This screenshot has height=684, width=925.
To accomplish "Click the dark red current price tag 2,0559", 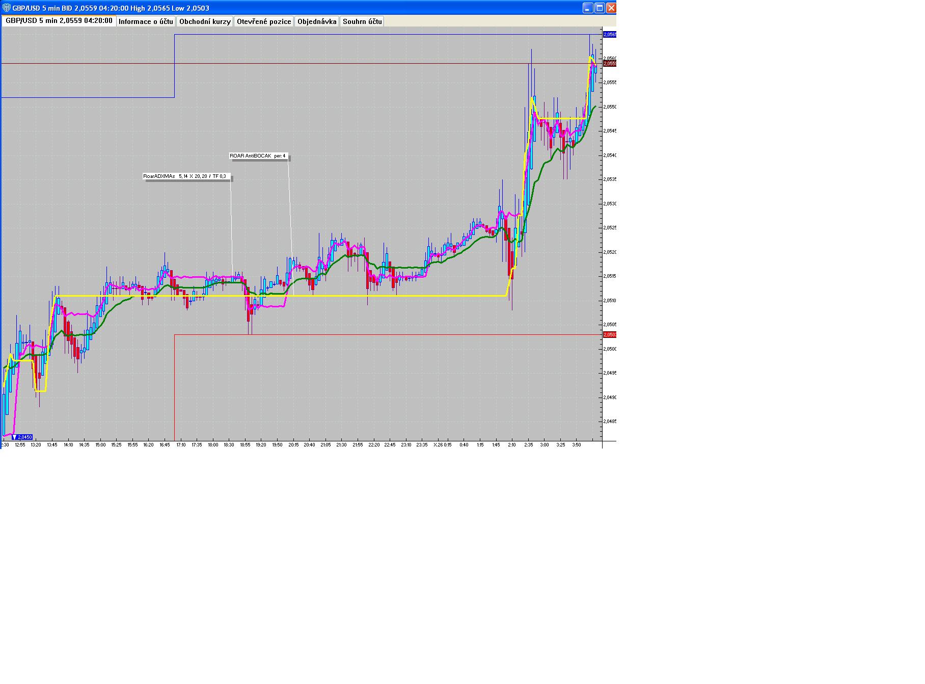I will 610,64.
